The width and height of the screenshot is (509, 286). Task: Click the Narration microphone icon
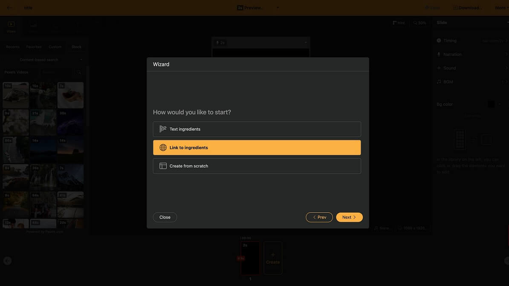(439, 55)
